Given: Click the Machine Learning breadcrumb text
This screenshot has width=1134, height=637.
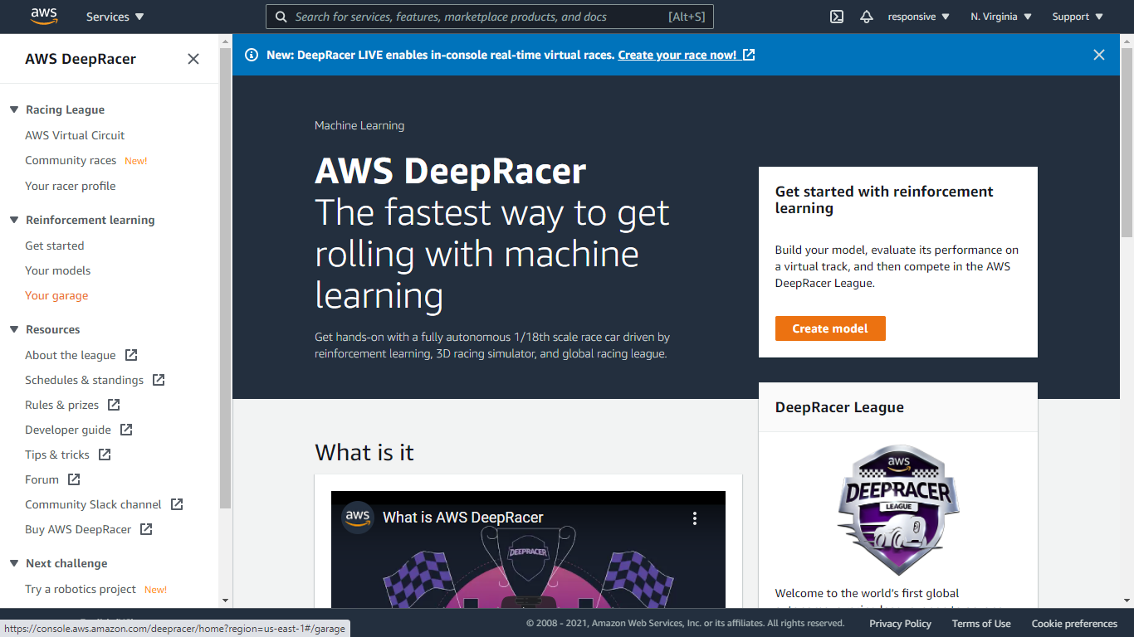Looking at the screenshot, I should 359,125.
